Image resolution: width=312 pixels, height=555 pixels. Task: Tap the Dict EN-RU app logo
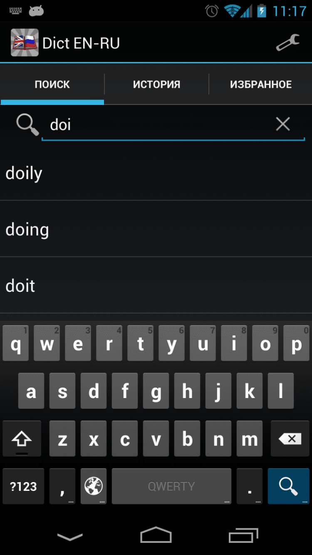tap(25, 42)
